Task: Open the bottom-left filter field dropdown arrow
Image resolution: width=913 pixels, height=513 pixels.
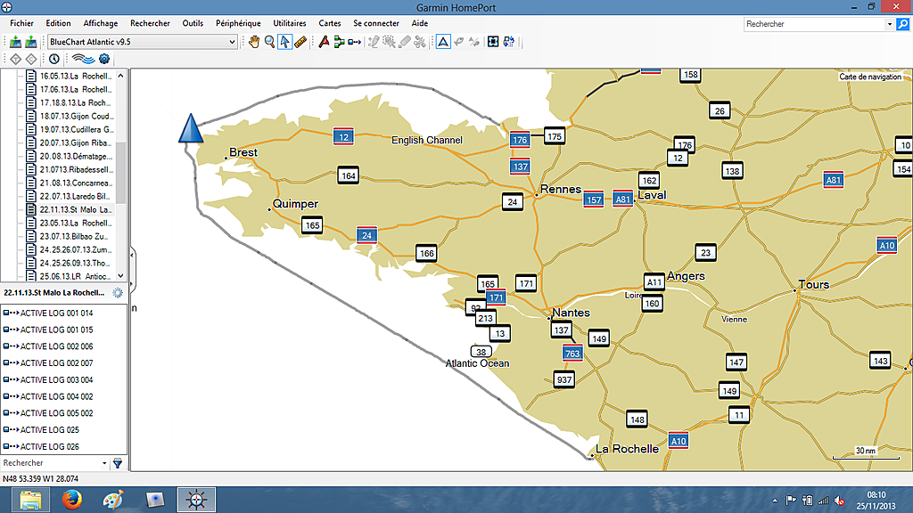Action: pyautogui.click(x=104, y=463)
